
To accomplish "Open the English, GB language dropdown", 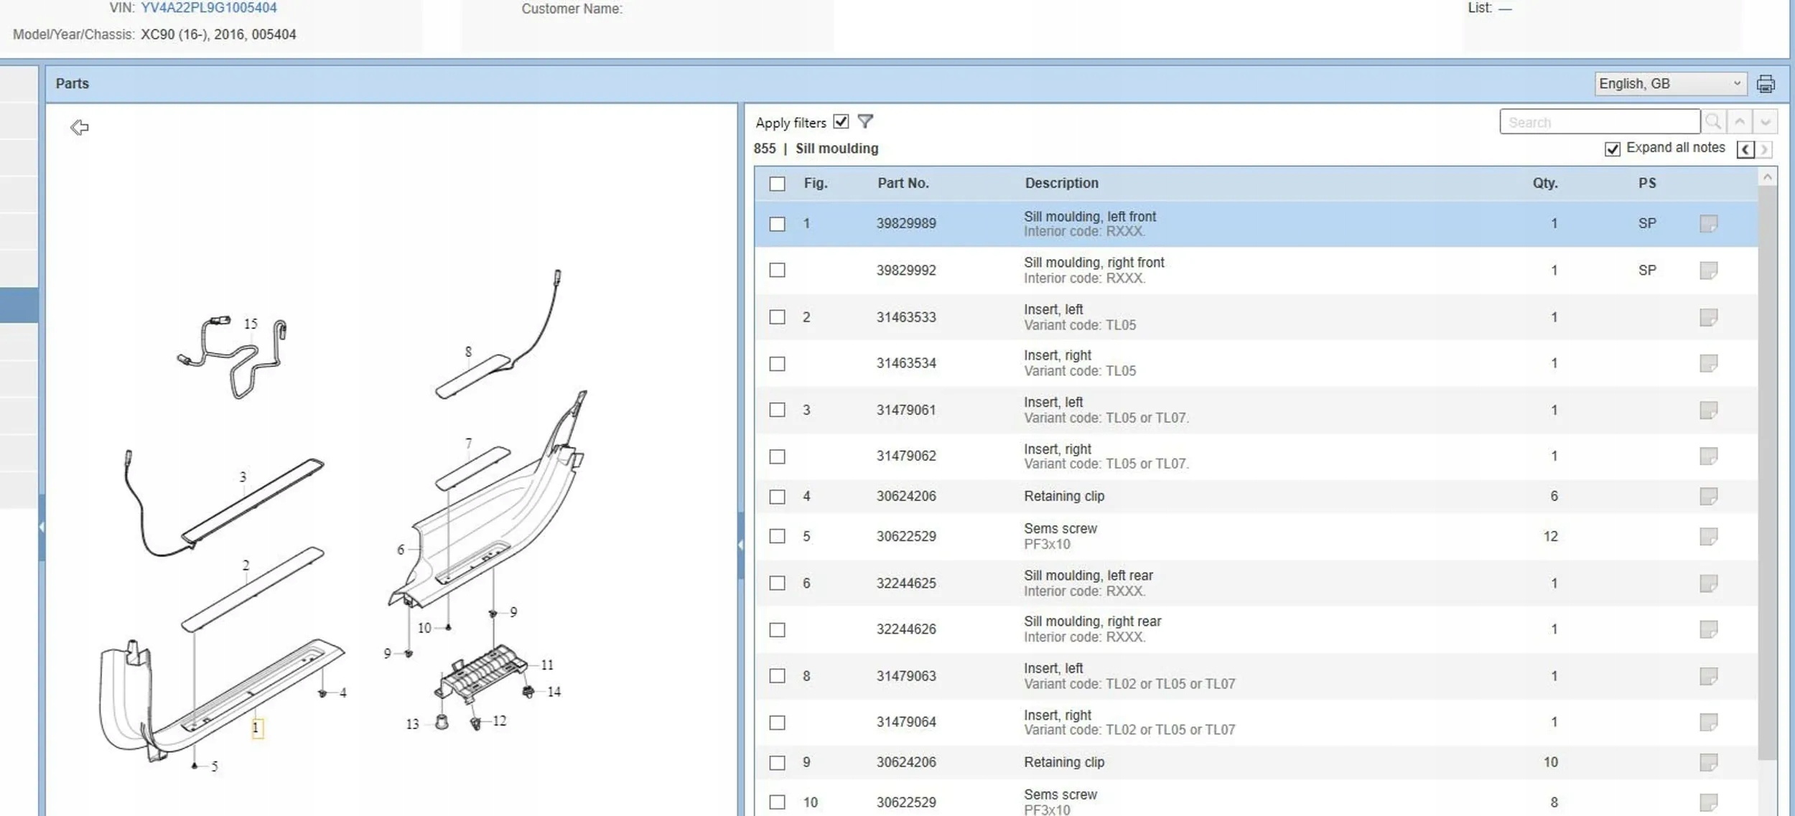I will (x=1669, y=84).
